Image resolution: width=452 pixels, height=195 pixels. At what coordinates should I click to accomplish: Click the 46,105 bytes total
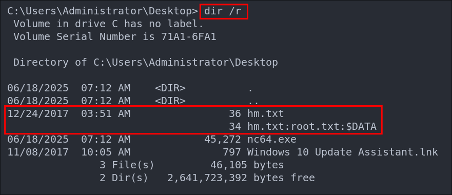[247, 165]
